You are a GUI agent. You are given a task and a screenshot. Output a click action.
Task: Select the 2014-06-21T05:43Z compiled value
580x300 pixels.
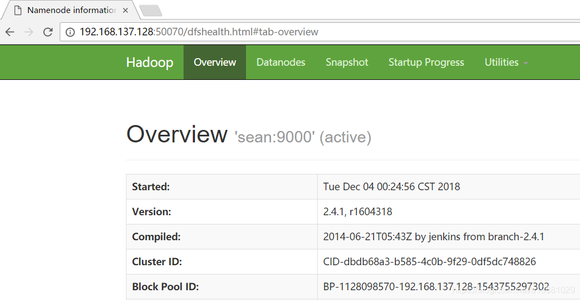click(x=433, y=236)
